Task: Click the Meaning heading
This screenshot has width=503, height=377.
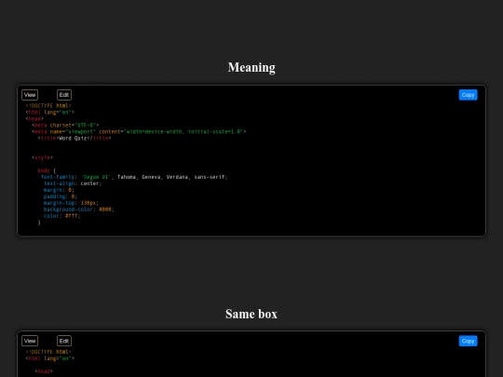Action: (x=251, y=67)
